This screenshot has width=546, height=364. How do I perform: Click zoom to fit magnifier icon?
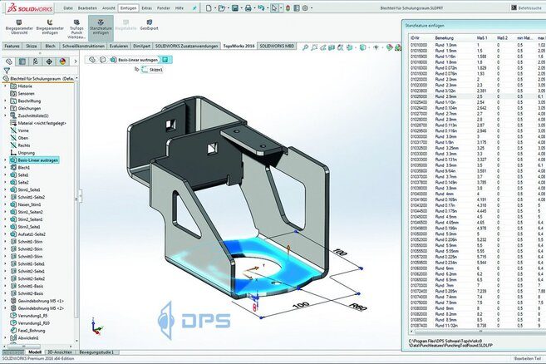(305, 47)
